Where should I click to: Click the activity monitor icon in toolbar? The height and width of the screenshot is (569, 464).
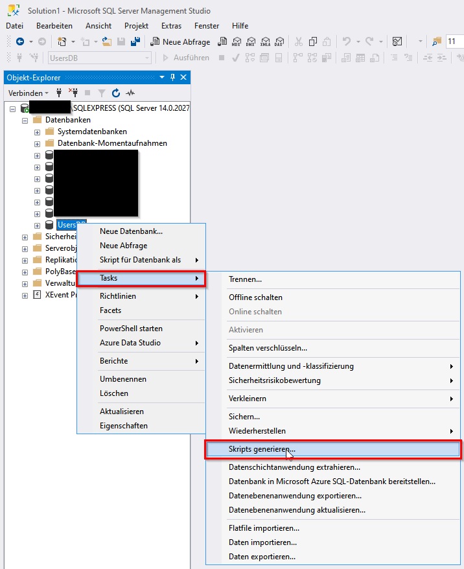[397, 41]
